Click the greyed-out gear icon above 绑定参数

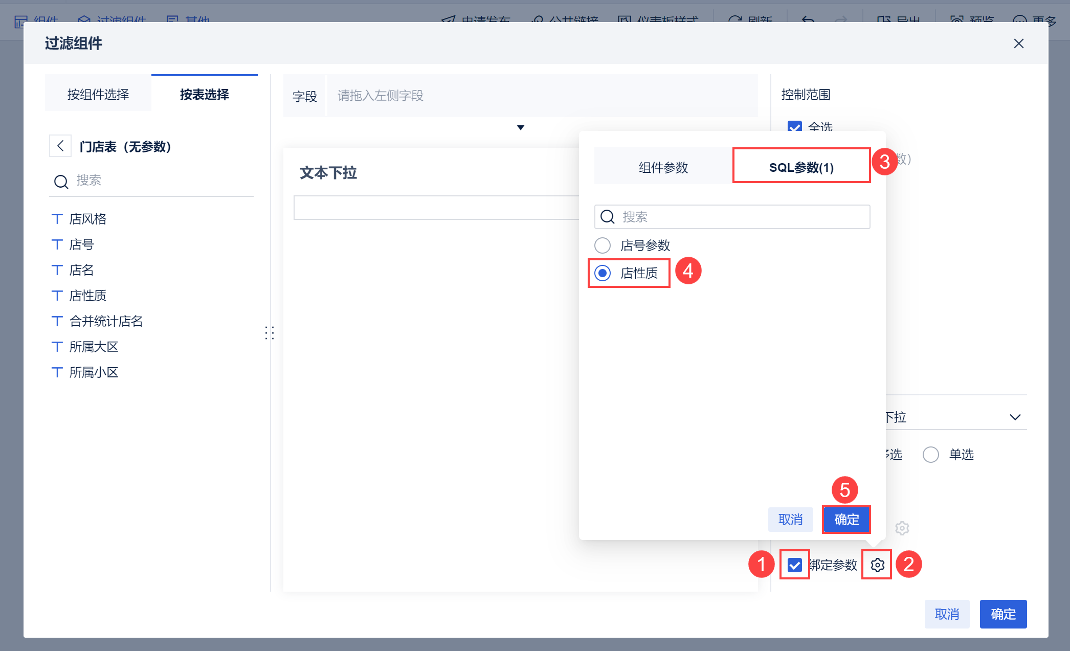(902, 528)
